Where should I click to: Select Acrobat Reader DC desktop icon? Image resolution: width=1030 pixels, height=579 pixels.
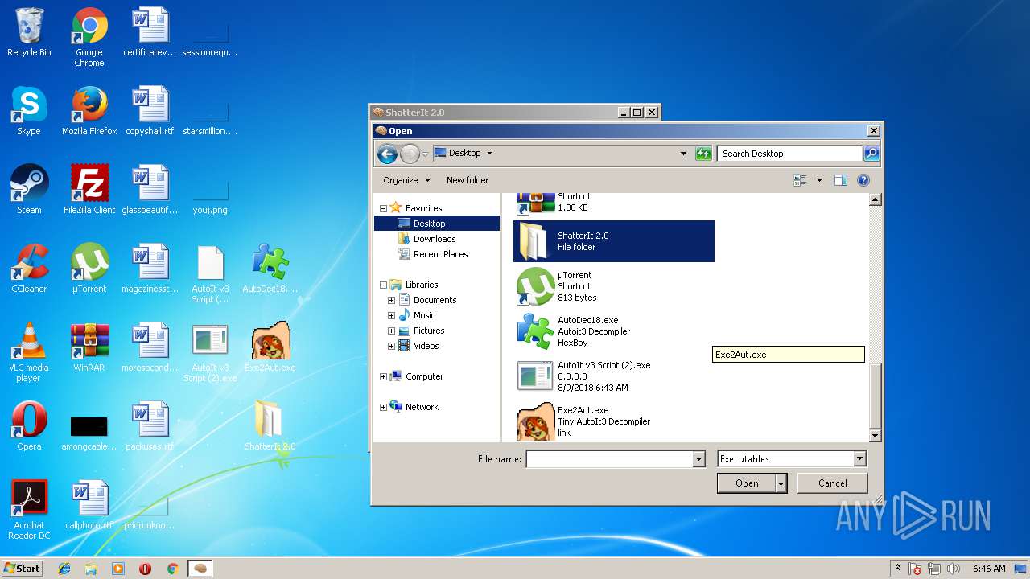(29, 511)
